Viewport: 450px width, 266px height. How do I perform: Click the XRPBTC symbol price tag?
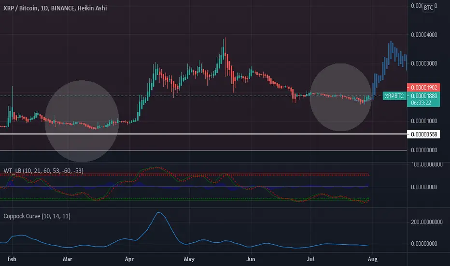coord(394,96)
